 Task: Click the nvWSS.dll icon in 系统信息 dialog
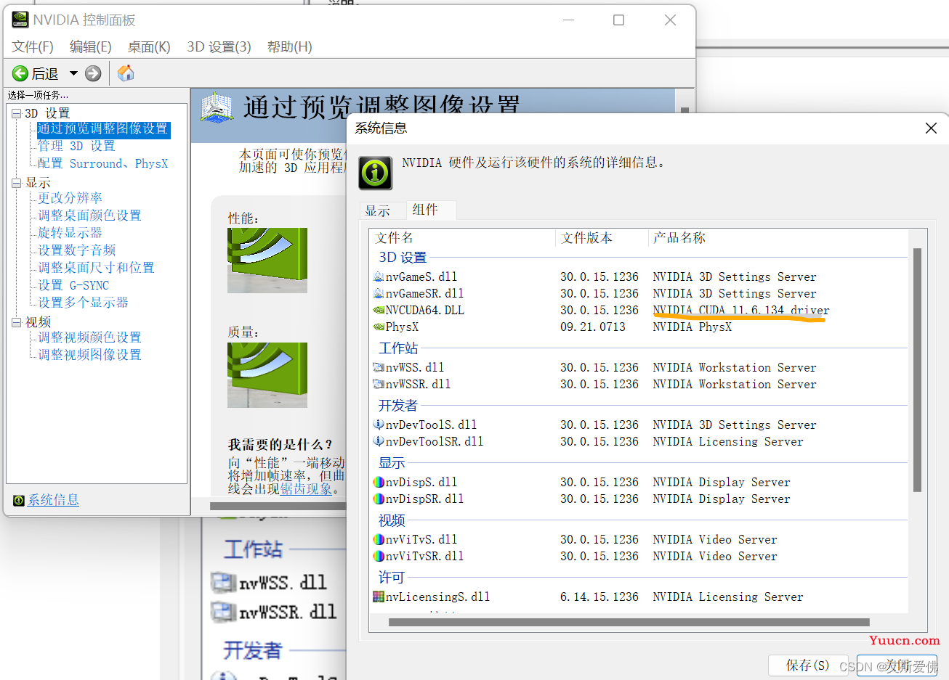(x=378, y=367)
